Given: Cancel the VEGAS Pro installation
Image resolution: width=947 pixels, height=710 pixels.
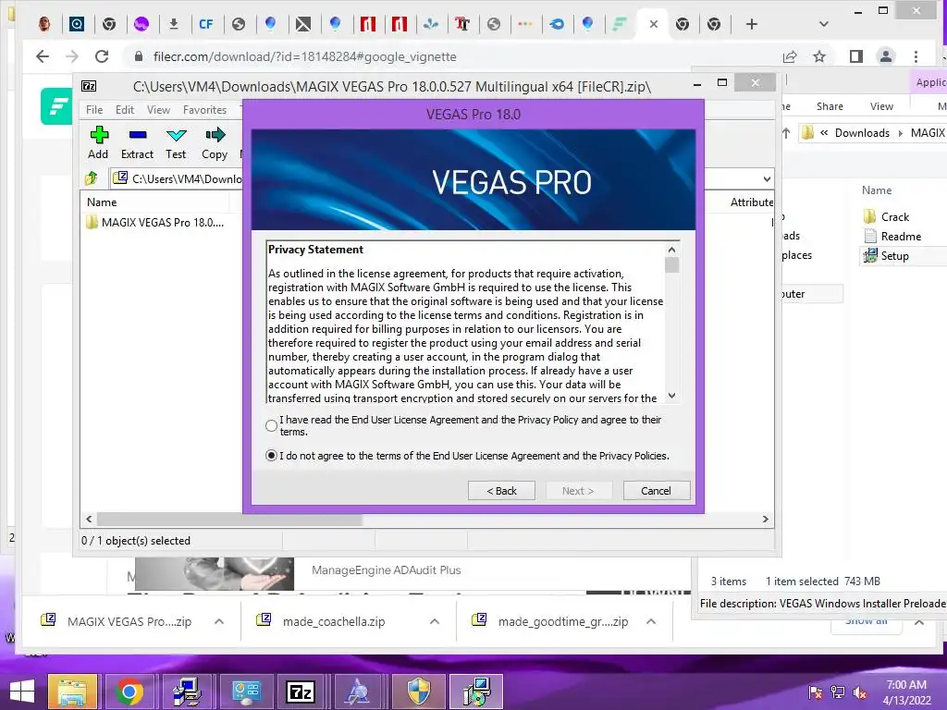Looking at the screenshot, I should tap(656, 491).
